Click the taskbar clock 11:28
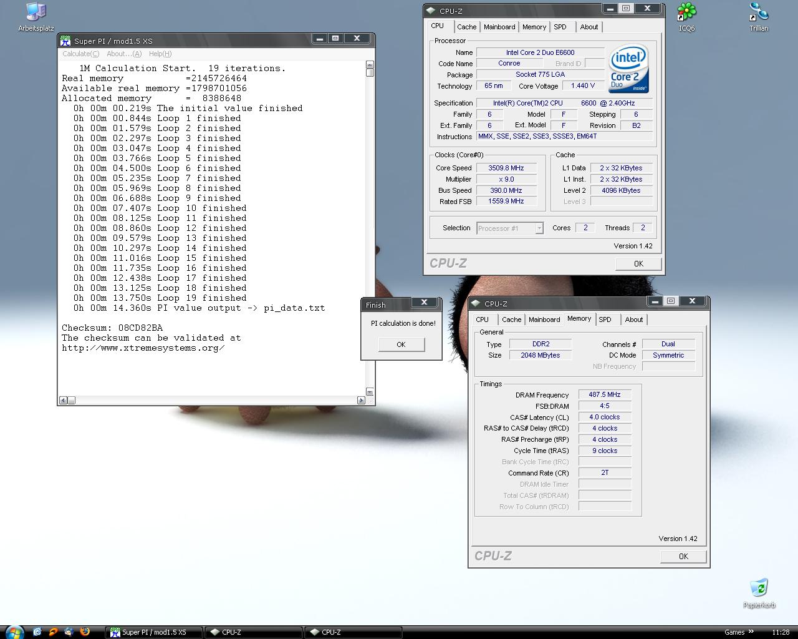Viewport: 798px width, 639px height. (x=781, y=632)
